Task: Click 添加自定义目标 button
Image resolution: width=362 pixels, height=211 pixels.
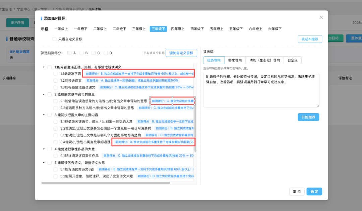Action: click(x=181, y=53)
